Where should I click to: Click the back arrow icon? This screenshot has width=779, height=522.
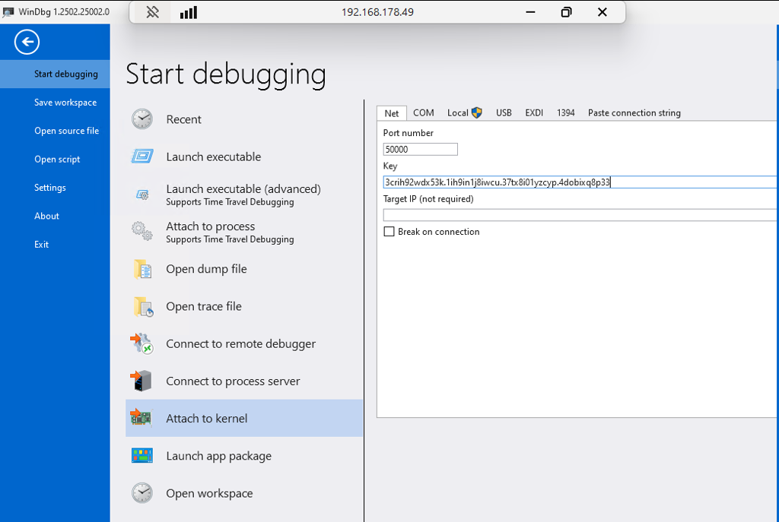pos(27,43)
